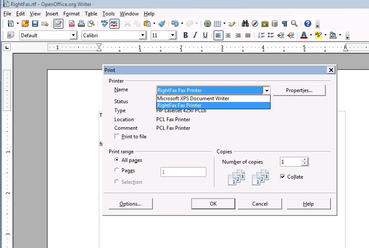Image resolution: width=369 pixels, height=248 pixels.
Task: Open a file with the Open icon
Action: point(25,24)
